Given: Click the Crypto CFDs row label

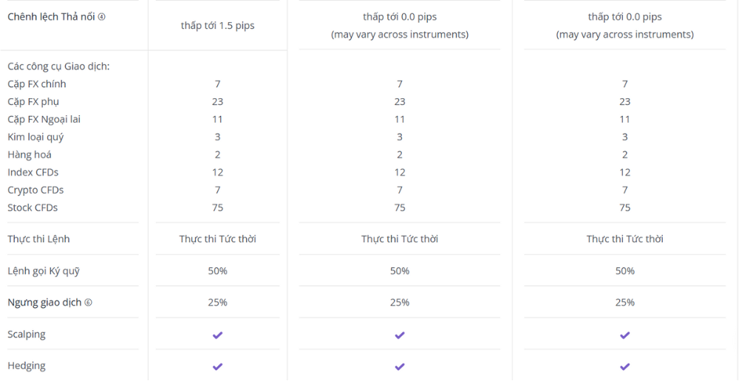Looking at the screenshot, I should click(x=35, y=190).
